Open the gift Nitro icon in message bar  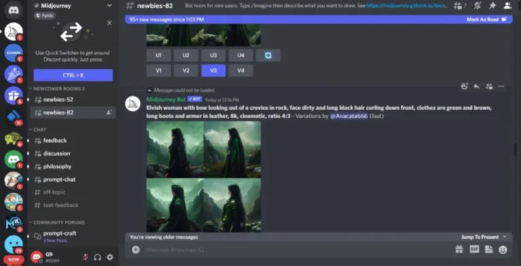[459, 250]
